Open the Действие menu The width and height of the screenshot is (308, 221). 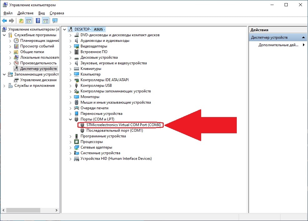click(25, 13)
